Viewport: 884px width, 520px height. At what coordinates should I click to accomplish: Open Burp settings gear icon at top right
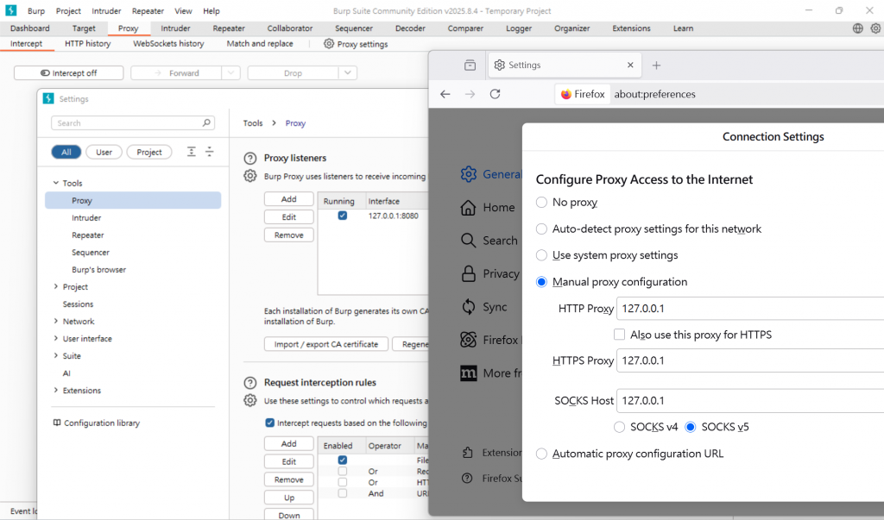(875, 28)
